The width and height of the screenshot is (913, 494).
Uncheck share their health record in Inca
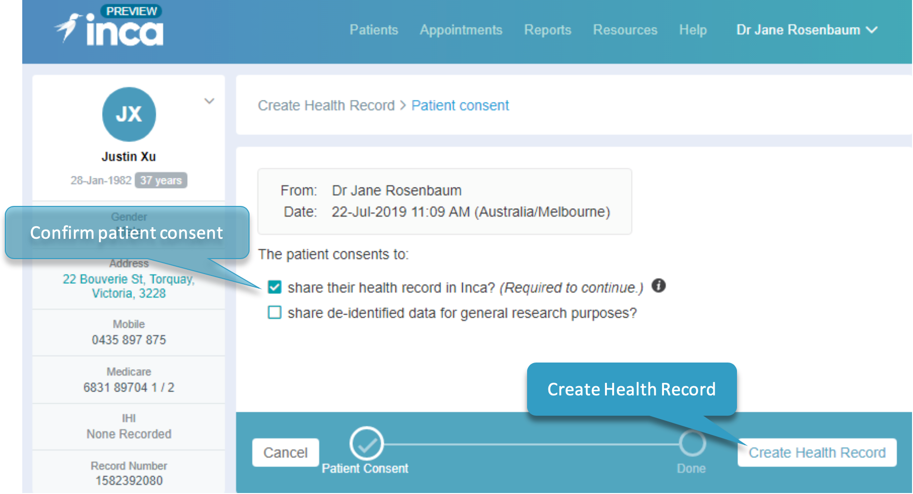click(275, 287)
